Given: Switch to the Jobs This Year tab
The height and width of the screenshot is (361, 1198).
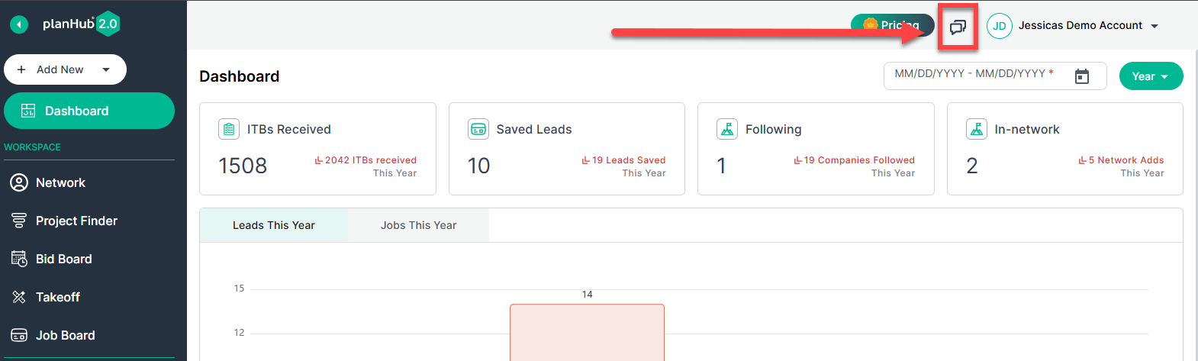Looking at the screenshot, I should point(418,225).
